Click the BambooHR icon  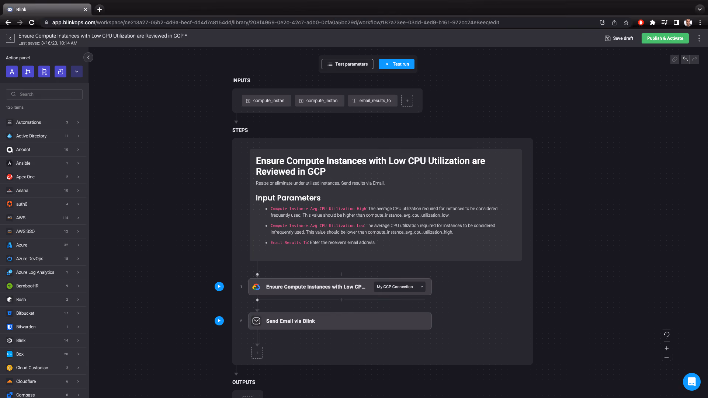(10, 286)
